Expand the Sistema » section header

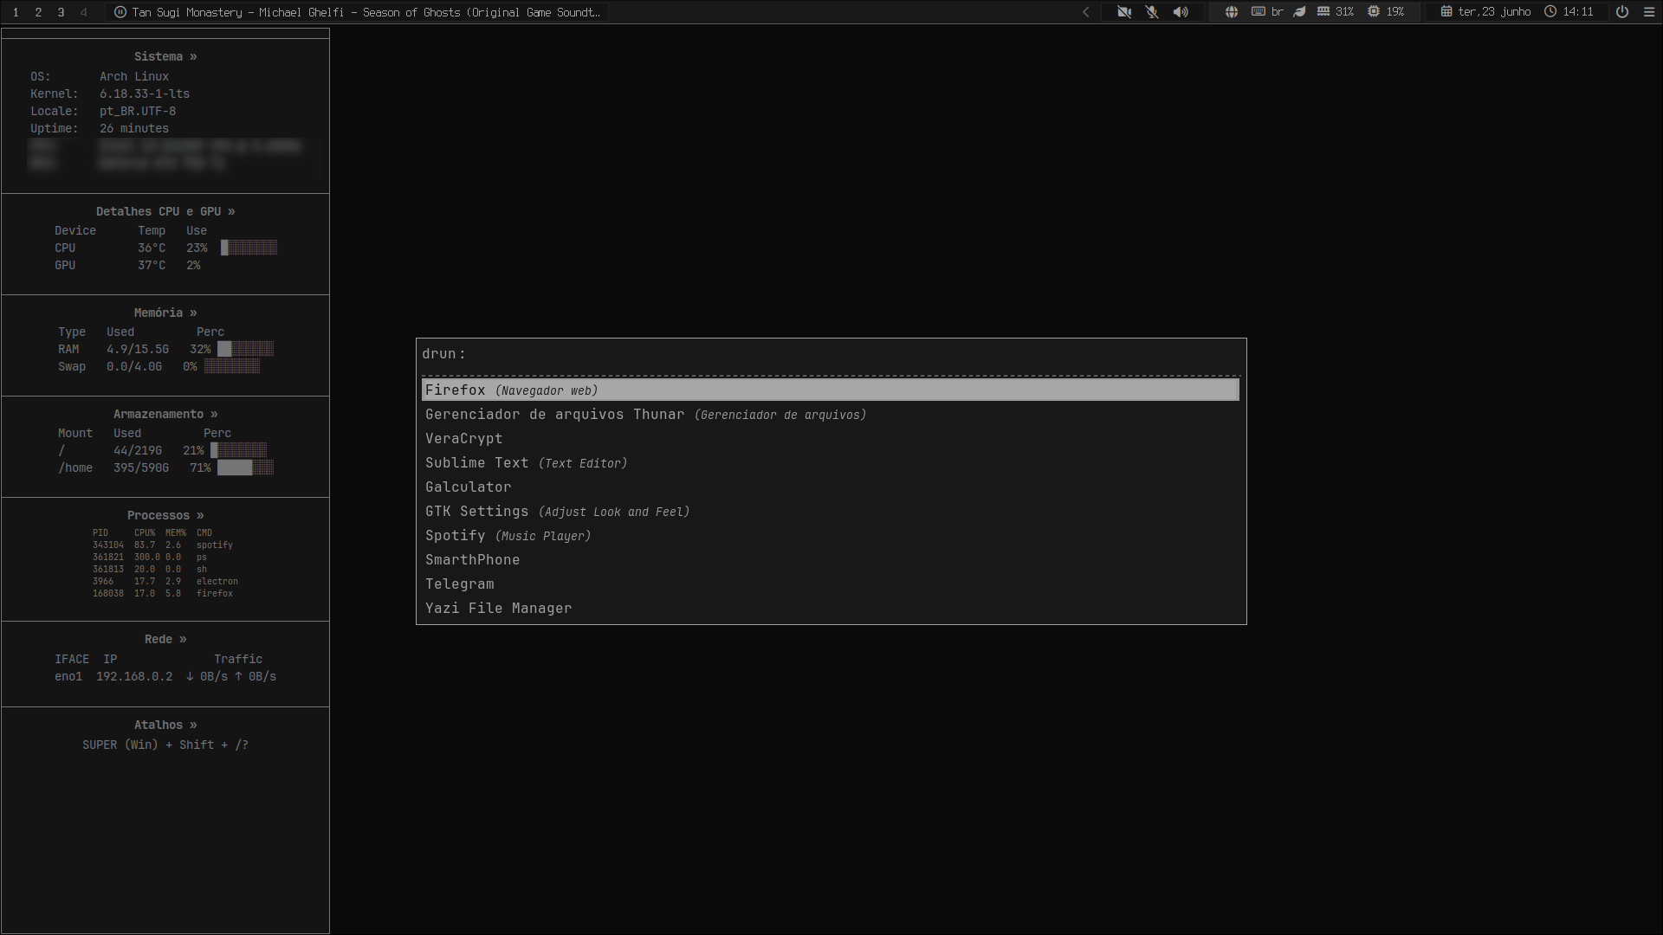click(x=165, y=56)
